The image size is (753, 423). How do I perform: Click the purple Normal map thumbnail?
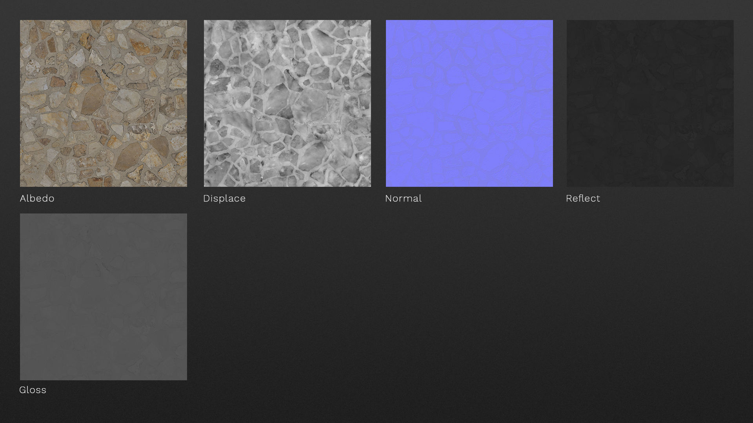(469, 103)
